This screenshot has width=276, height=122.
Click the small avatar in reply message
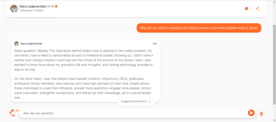pos(16,44)
